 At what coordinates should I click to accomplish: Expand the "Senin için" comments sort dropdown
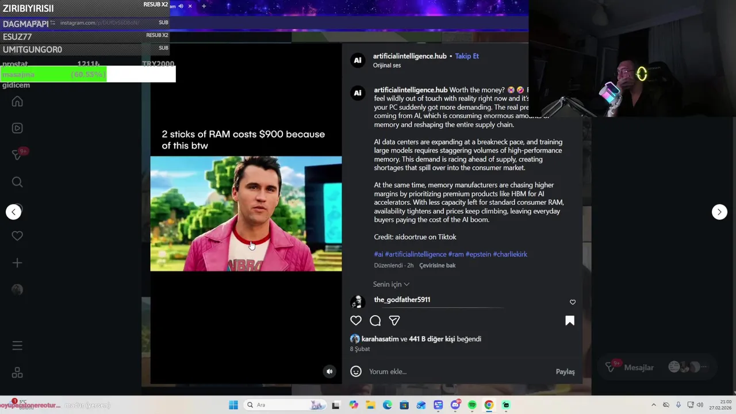click(391, 284)
